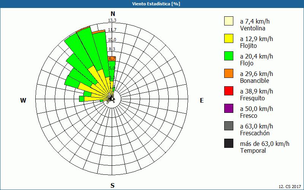Click the 'Temporal' legend label
The image size is (304, 190).
(253, 150)
